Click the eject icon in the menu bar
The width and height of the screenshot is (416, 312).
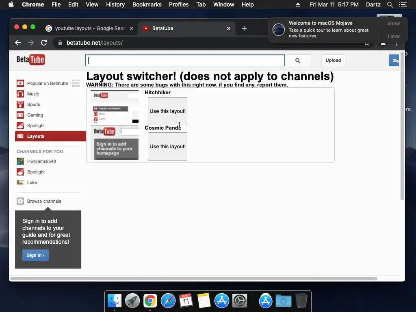coord(298,4)
